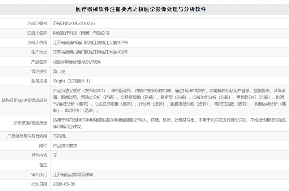
Task: Click the registration number 苏械注准20262210736
Action: [74, 24]
